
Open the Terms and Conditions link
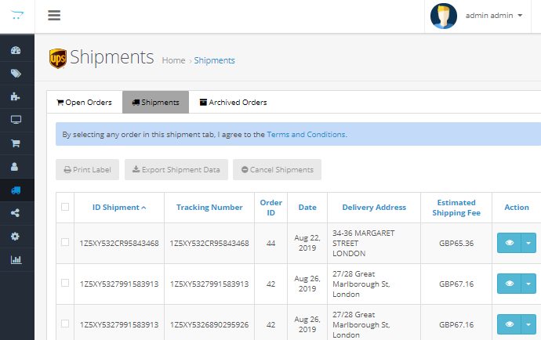click(x=307, y=135)
